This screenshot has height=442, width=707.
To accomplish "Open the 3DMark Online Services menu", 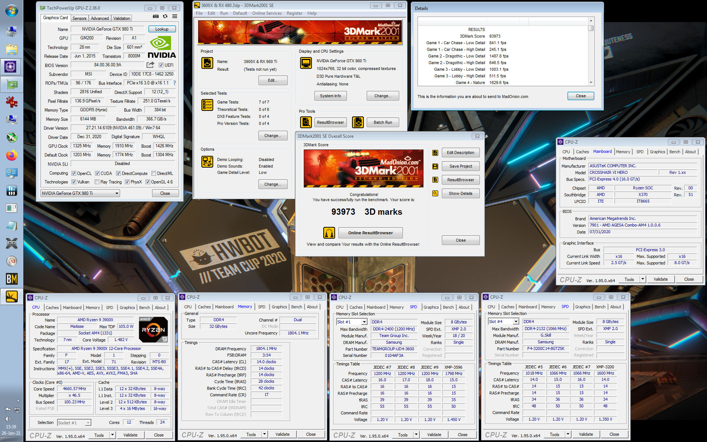I will pos(267,13).
